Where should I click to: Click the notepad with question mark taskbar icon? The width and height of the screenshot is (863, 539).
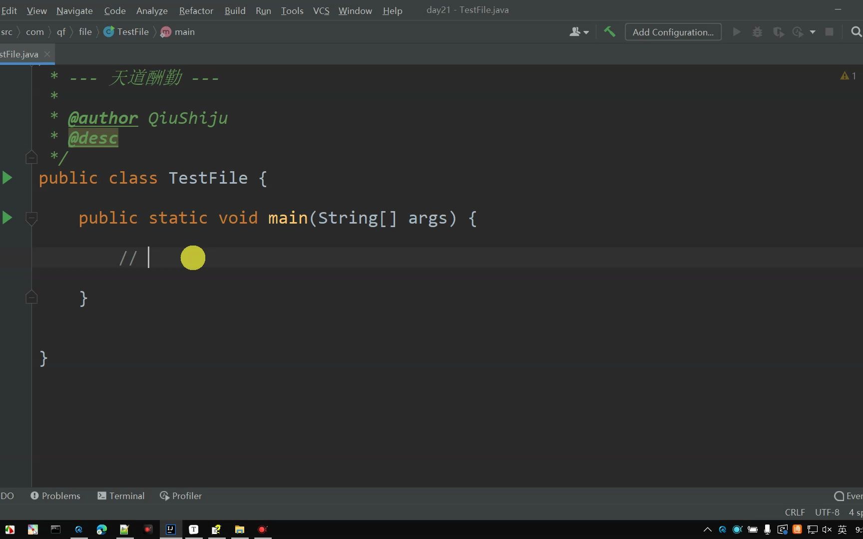[x=216, y=530]
